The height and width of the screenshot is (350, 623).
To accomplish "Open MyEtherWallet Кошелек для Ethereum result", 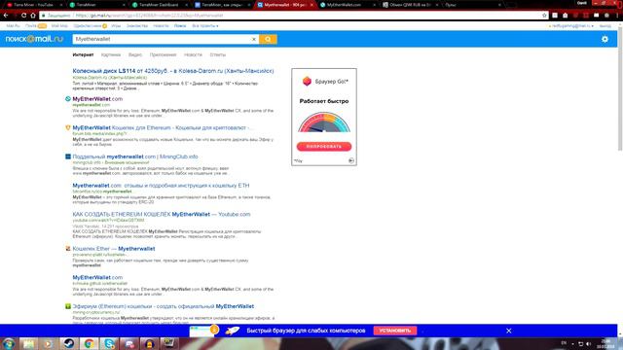I will point(162,127).
